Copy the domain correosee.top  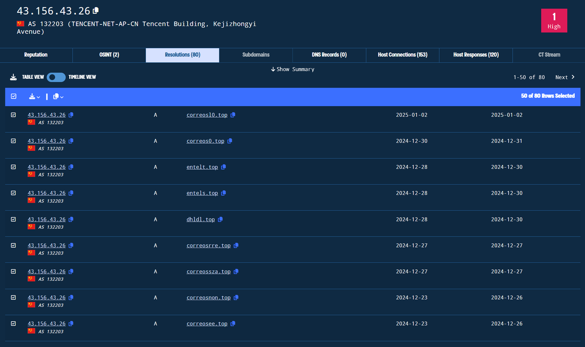coord(233,324)
